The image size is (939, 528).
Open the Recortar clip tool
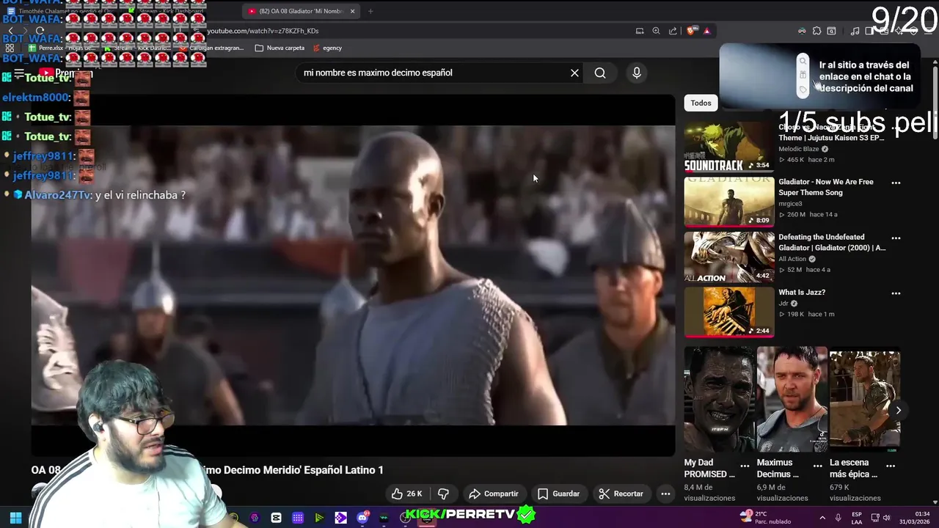(x=621, y=494)
